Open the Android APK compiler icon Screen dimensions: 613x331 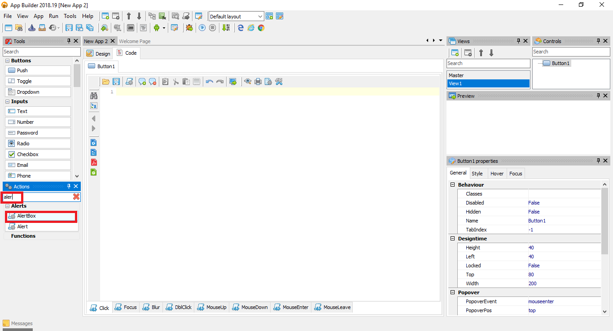[156, 27]
